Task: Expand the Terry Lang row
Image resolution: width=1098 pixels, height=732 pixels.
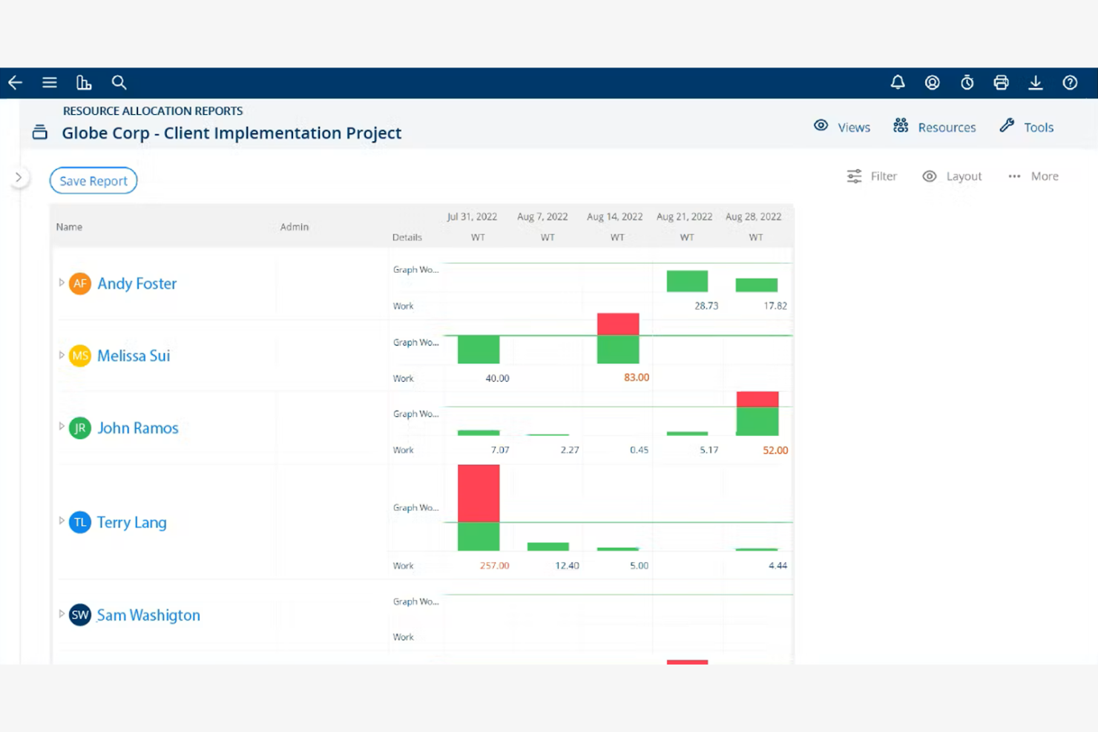Action: [x=62, y=521]
